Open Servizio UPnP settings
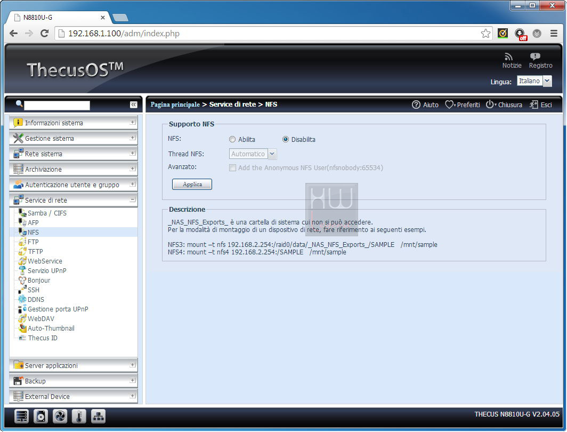 tap(47, 270)
